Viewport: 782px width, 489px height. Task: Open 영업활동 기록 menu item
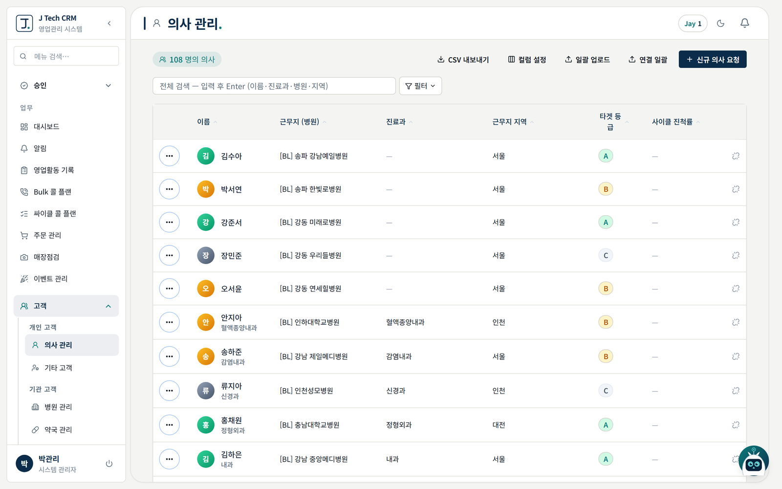(66, 170)
